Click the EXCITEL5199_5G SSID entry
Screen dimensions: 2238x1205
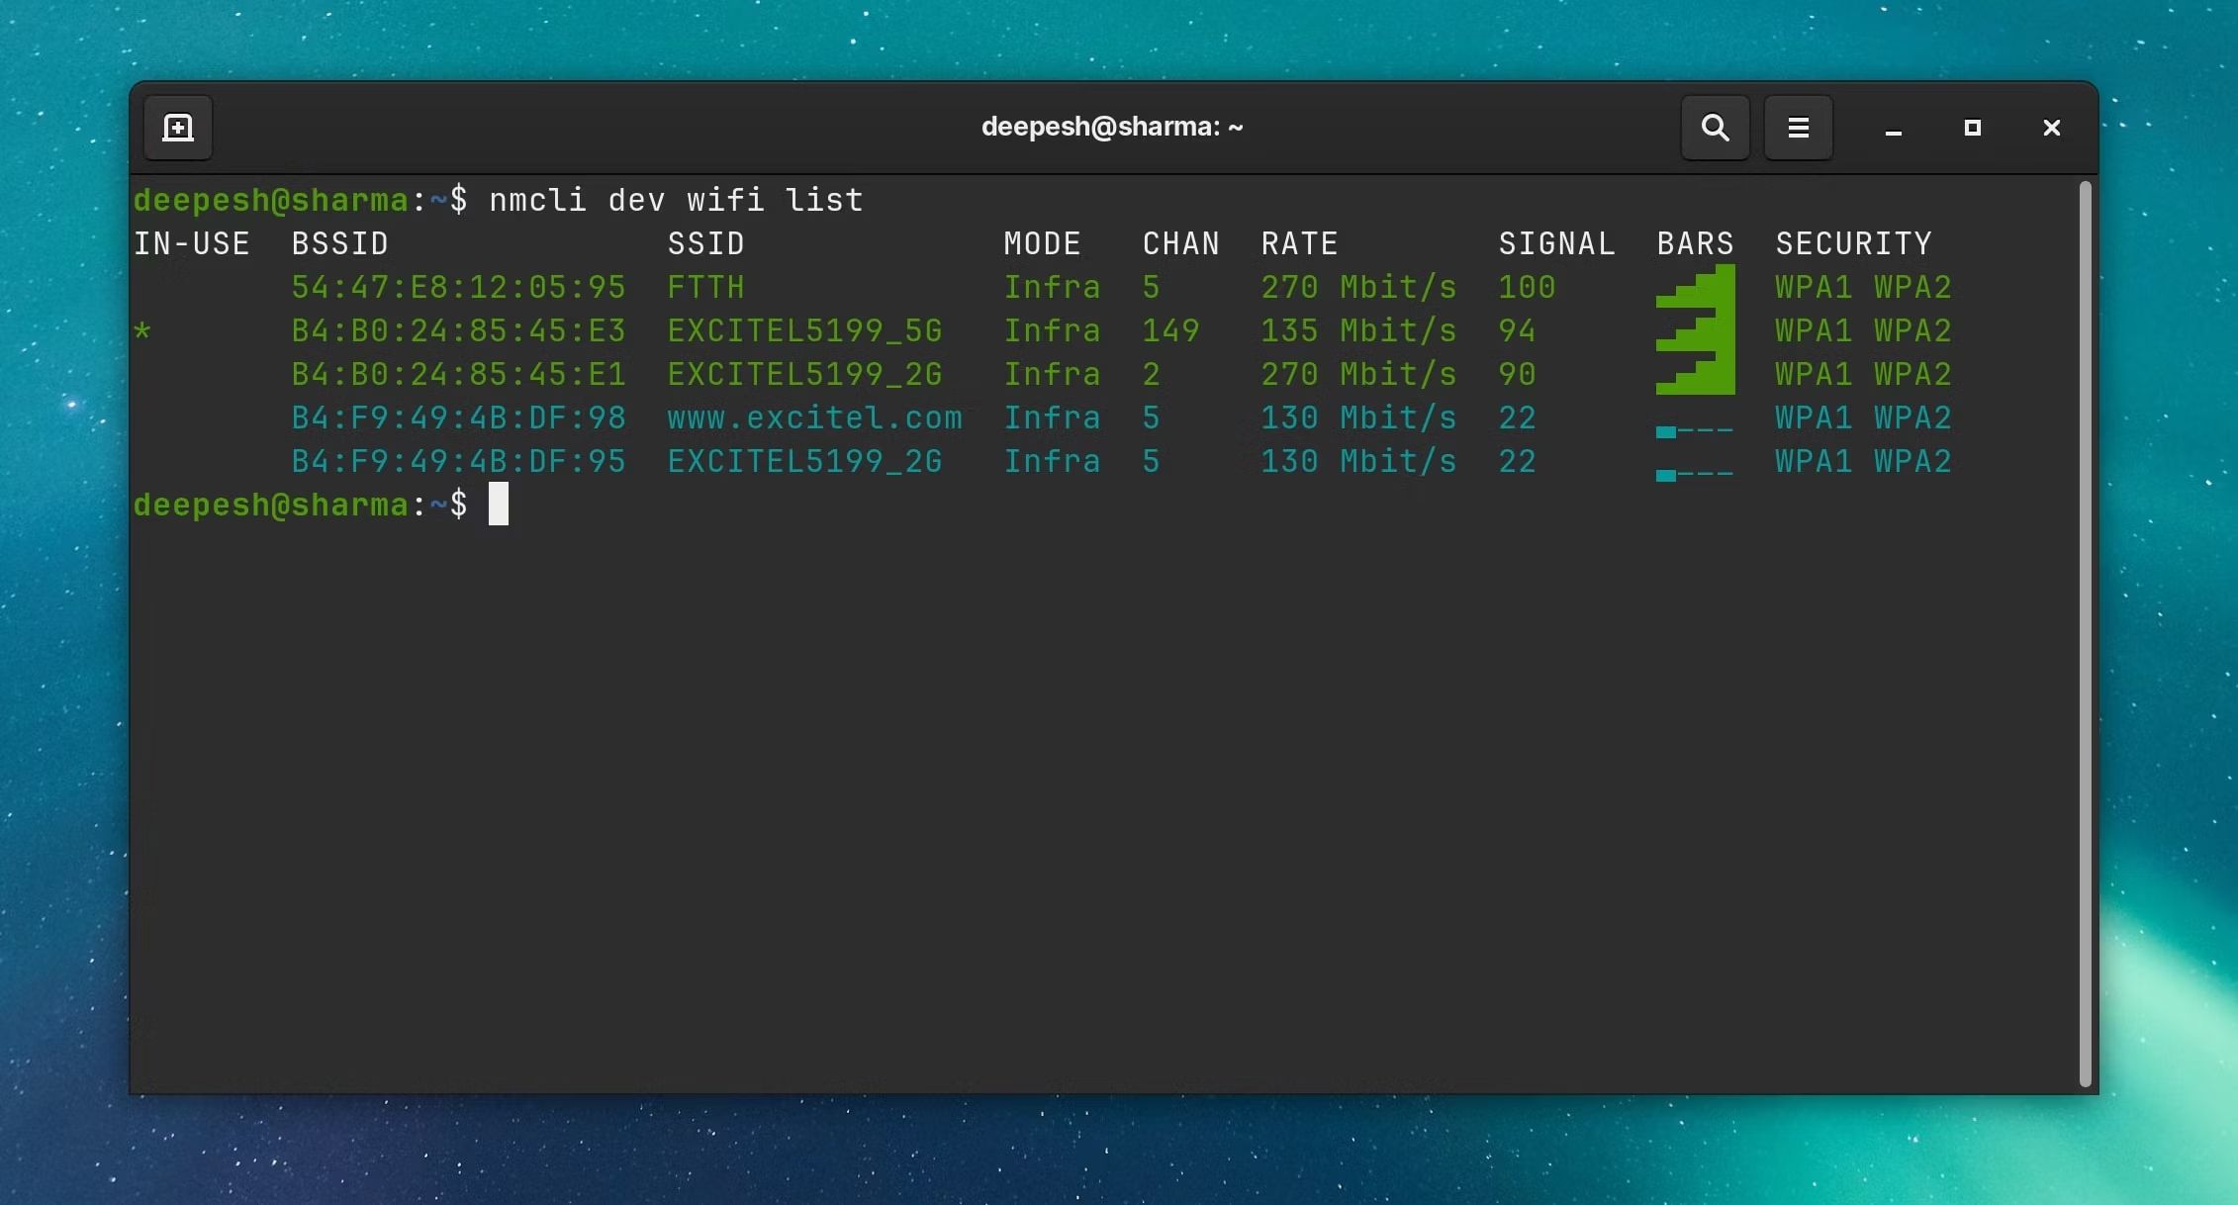click(x=804, y=330)
